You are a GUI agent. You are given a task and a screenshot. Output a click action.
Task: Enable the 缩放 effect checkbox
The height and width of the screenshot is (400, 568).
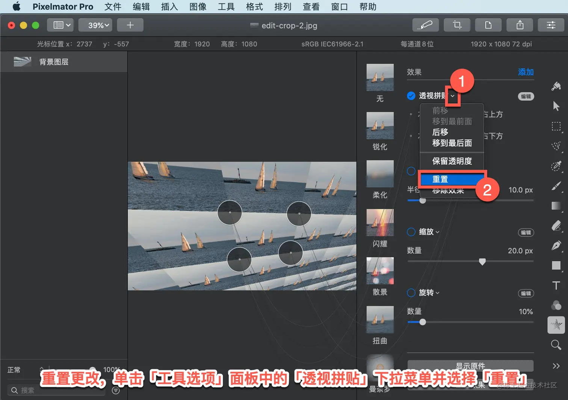coord(411,232)
